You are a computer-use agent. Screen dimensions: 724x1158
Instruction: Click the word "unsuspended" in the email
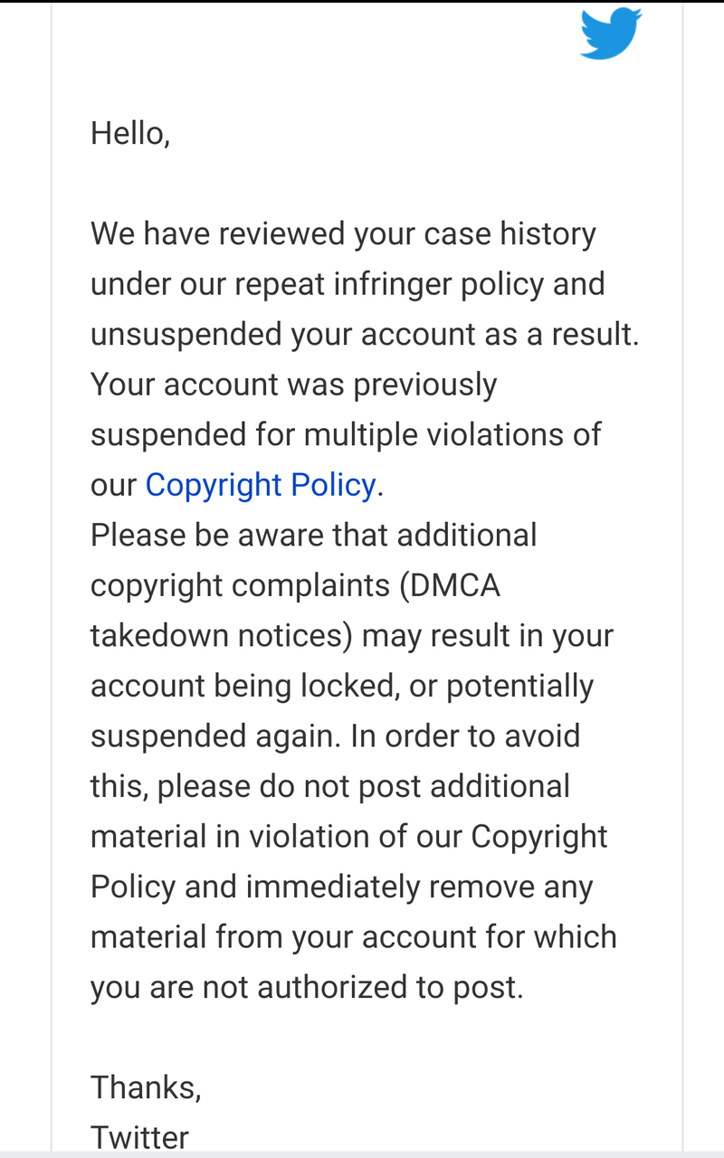pyautogui.click(x=186, y=334)
